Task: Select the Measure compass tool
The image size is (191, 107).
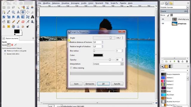Action: click(18, 12)
